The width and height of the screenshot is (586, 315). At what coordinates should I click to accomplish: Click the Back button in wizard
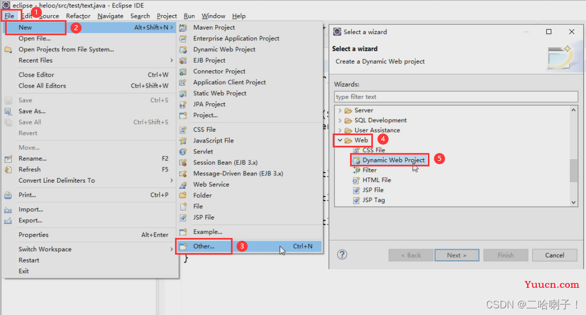pyautogui.click(x=411, y=255)
